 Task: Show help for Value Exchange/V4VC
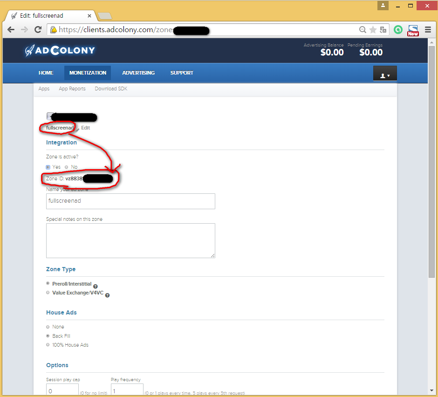click(107, 295)
